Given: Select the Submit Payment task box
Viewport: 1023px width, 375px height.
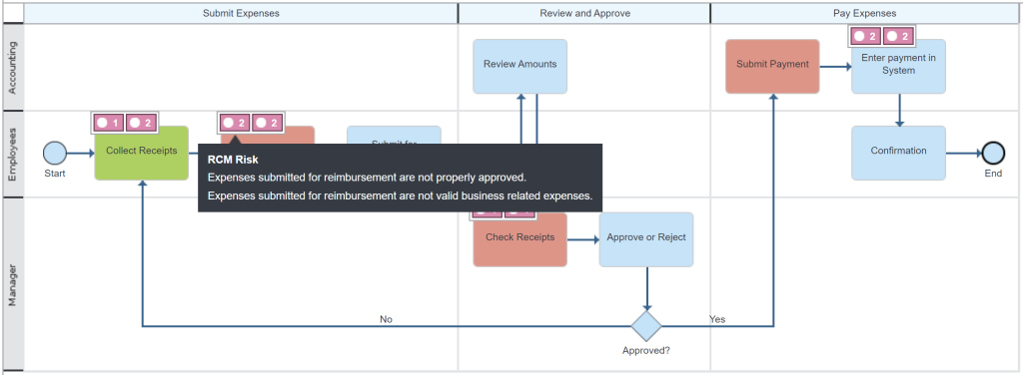Looking at the screenshot, I should (772, 67).
